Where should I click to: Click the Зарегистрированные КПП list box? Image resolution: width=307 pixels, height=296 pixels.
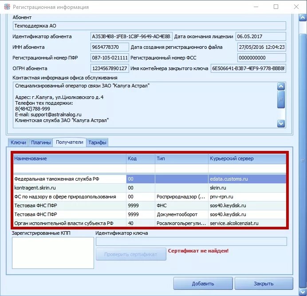(53, 253)
